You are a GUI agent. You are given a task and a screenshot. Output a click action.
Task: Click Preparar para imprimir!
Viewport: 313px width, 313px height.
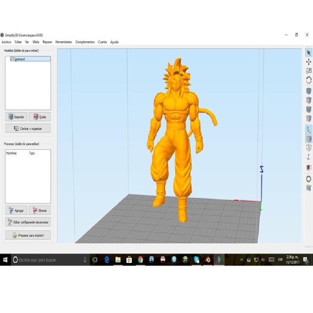click(28, 236)
